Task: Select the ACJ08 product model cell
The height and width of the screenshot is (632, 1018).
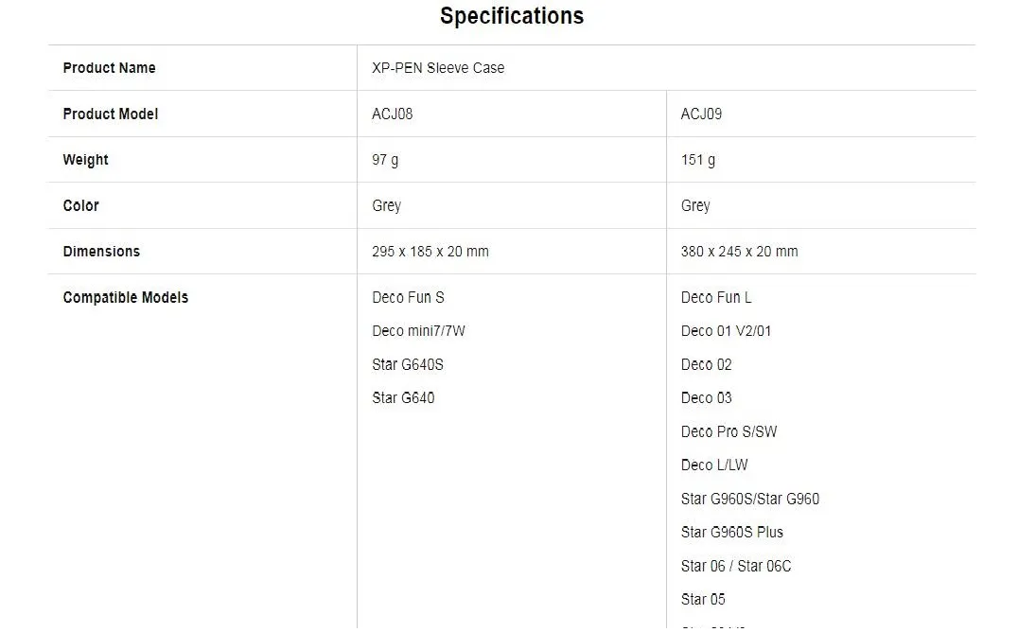Action: (x=393, y=114)
